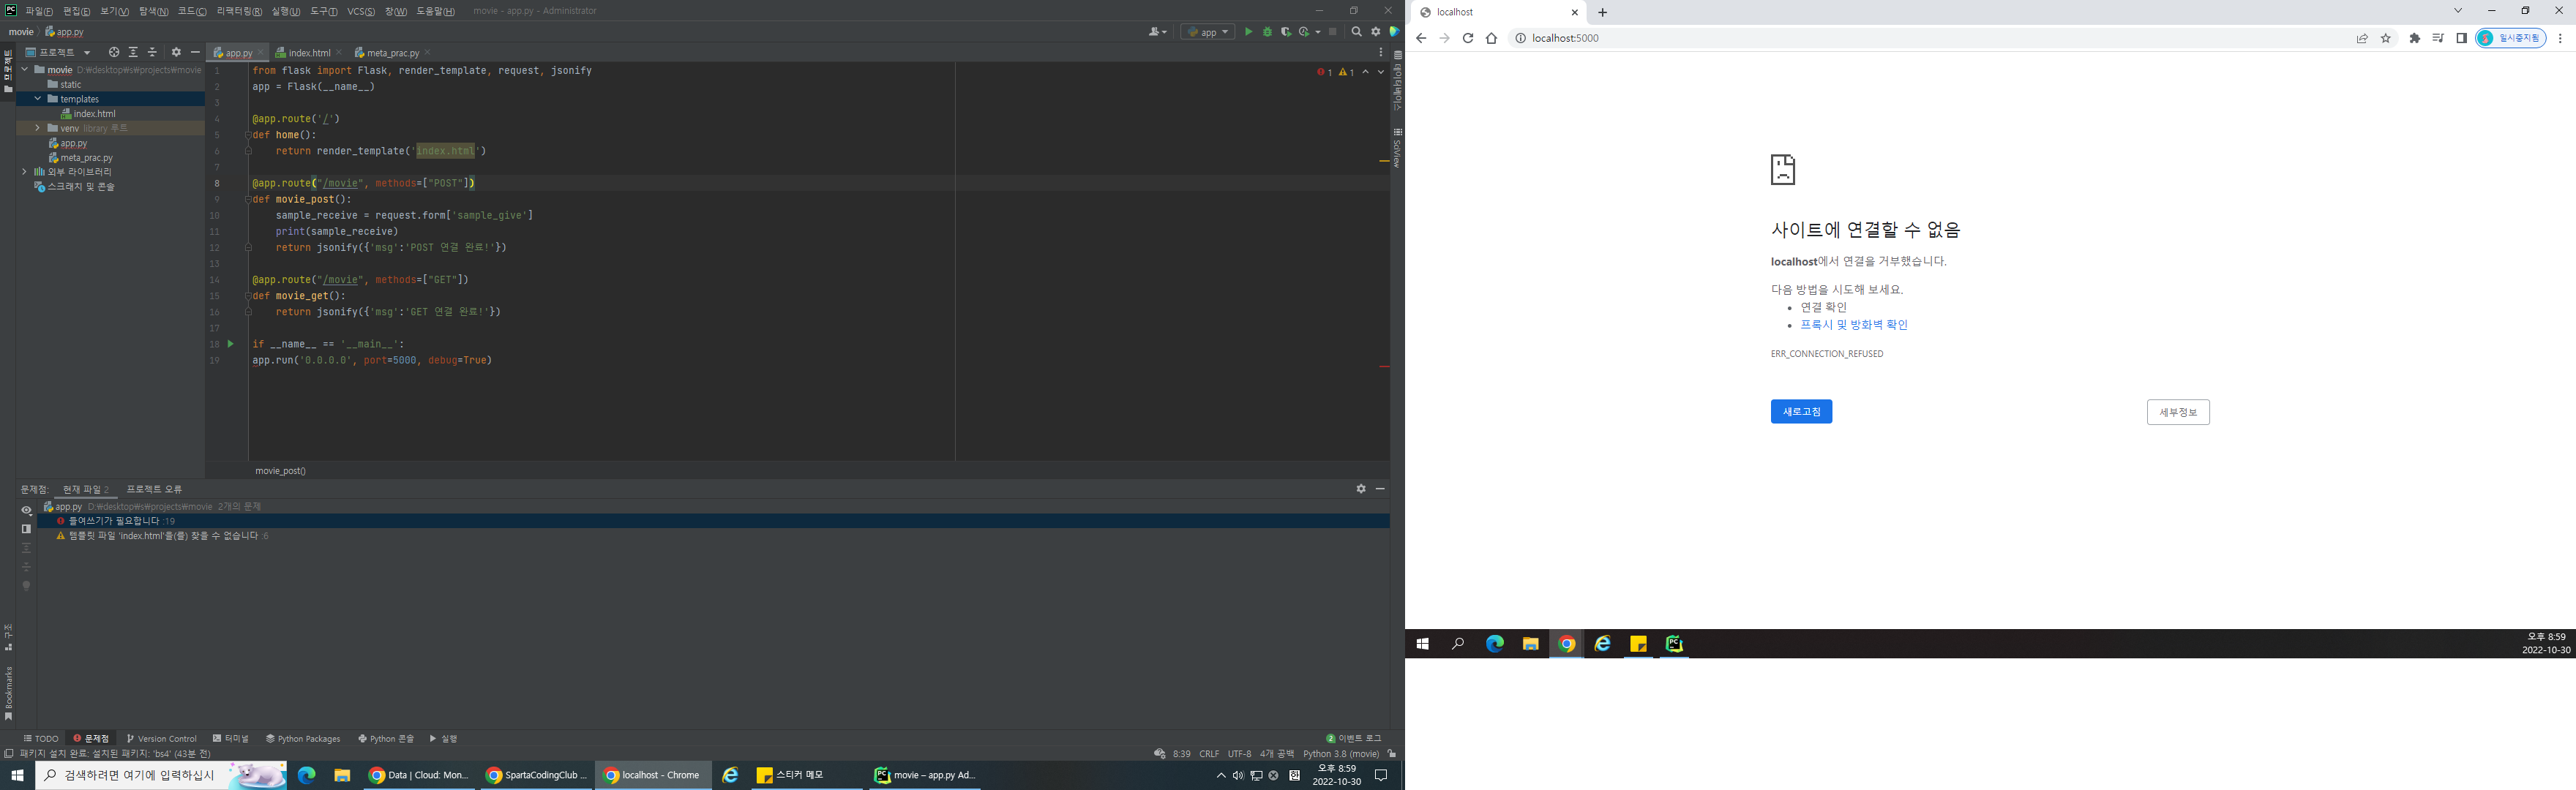Viewport: 2576px width, 790px height.
Task: Open PyCharm IDE settings gear in toolbar
Action: point(1375,32)
